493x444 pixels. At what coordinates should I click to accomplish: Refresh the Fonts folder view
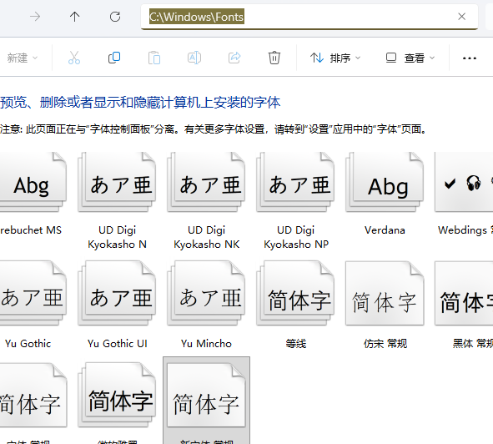coord(115,17)
